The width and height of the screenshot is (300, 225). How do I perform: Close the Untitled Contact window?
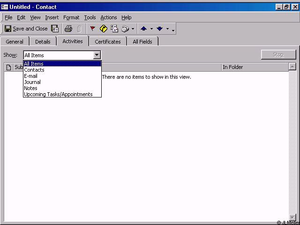[295, 7]
